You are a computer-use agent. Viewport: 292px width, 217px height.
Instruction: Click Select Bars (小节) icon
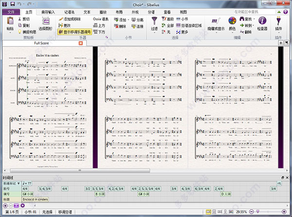[x=179, y=19]
